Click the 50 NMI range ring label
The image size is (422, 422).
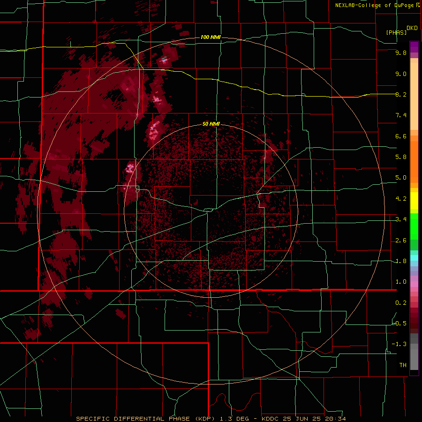click(211, 124)
